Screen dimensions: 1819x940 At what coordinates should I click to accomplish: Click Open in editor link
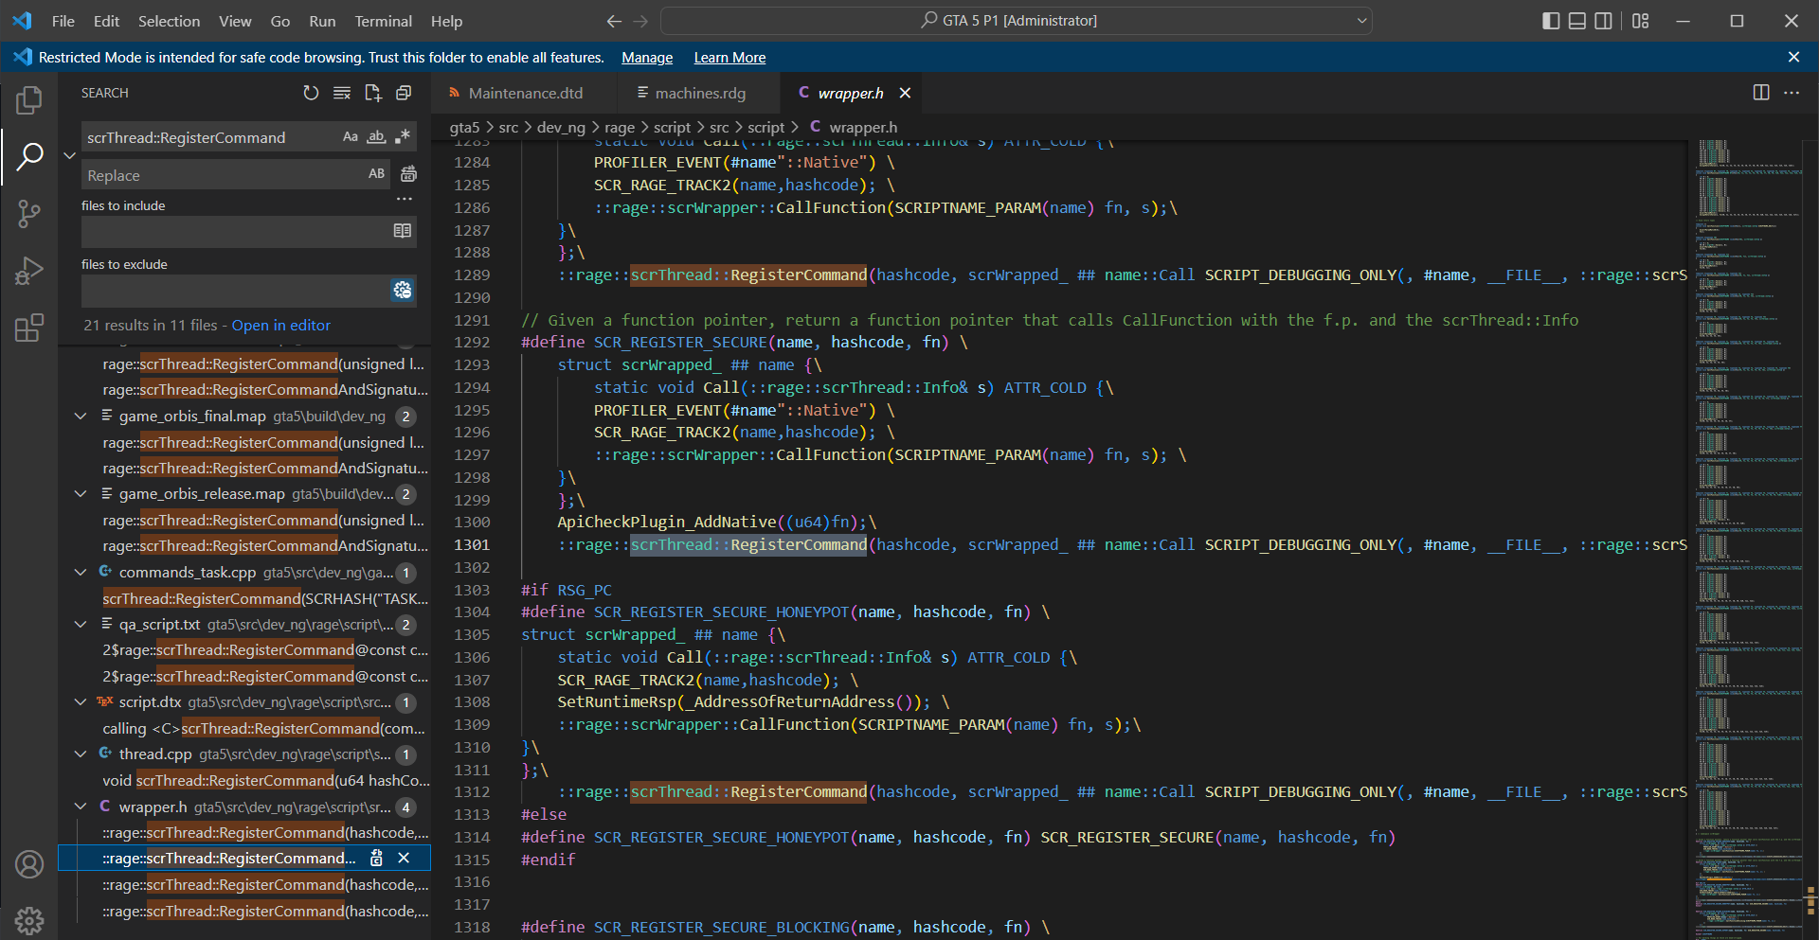point(281,326)
